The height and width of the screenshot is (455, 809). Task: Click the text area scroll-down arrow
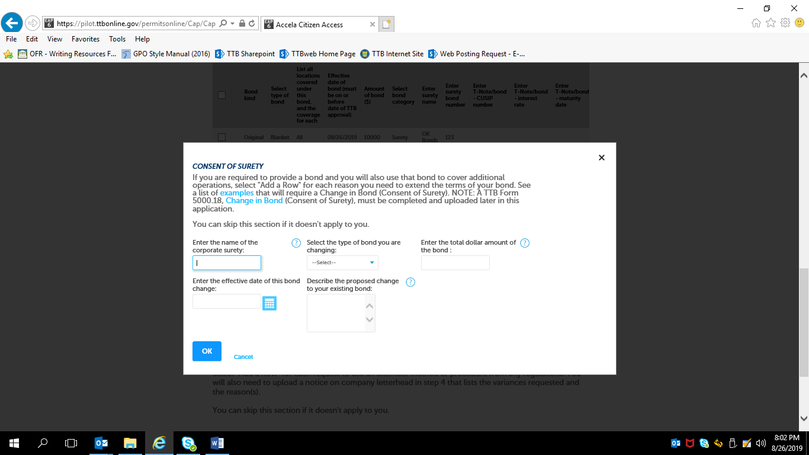[x=370, y=320]
